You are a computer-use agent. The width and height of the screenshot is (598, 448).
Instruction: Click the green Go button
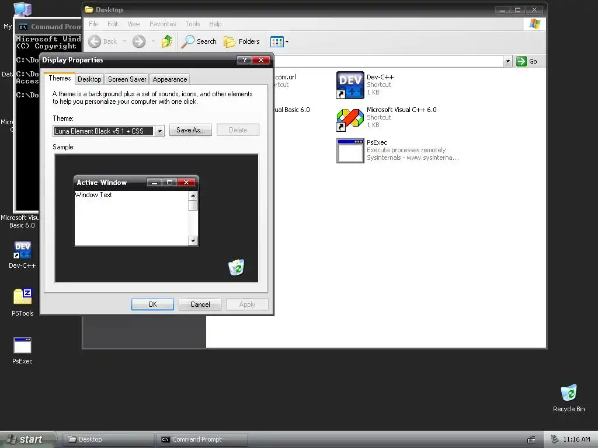click(527, 61)
